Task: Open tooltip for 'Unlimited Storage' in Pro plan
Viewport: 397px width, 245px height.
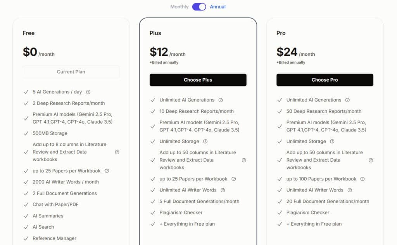Action: click(331, 141)
